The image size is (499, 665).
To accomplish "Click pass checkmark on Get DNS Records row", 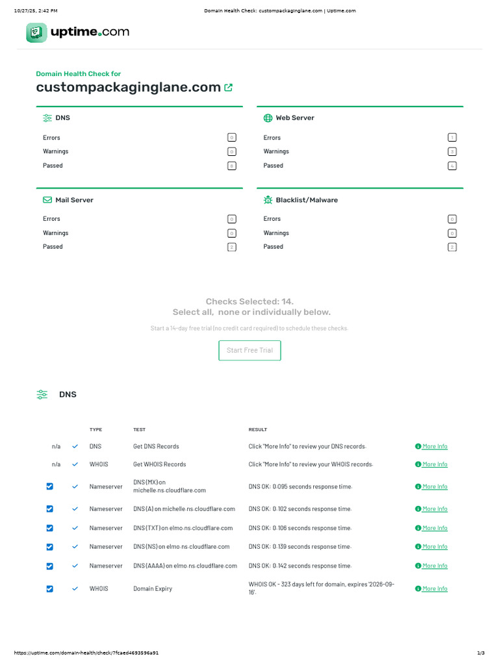I will click(75, 446).
